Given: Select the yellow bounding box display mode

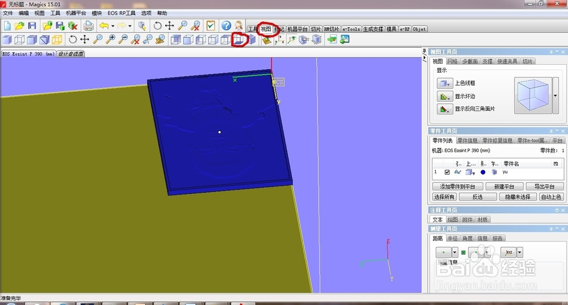Looking at the screenshot, I should pos(57,39).
